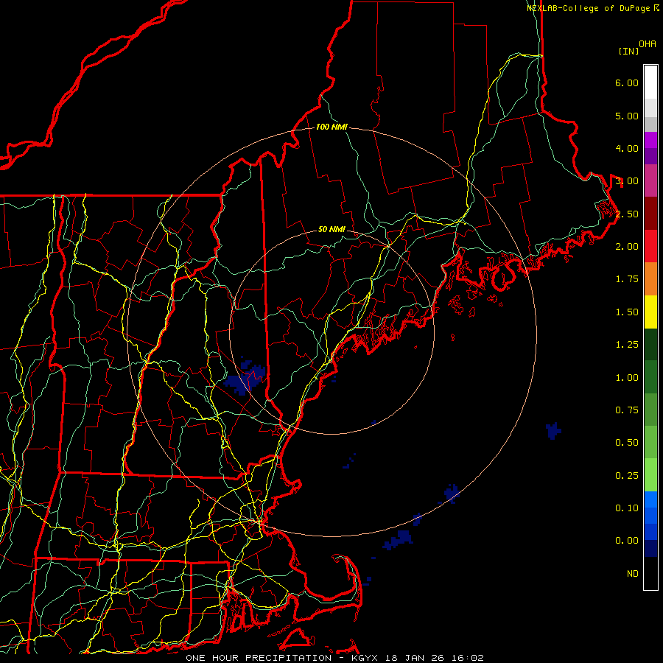This screenshot has height=663, width=663.
Task: Click the 1.75 legend value
Action: pos(627,279)
